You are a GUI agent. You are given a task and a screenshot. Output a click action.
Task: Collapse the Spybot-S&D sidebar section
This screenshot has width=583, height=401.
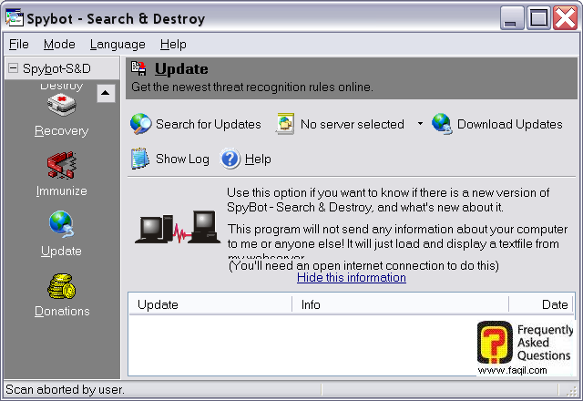(x=13, y=68)
